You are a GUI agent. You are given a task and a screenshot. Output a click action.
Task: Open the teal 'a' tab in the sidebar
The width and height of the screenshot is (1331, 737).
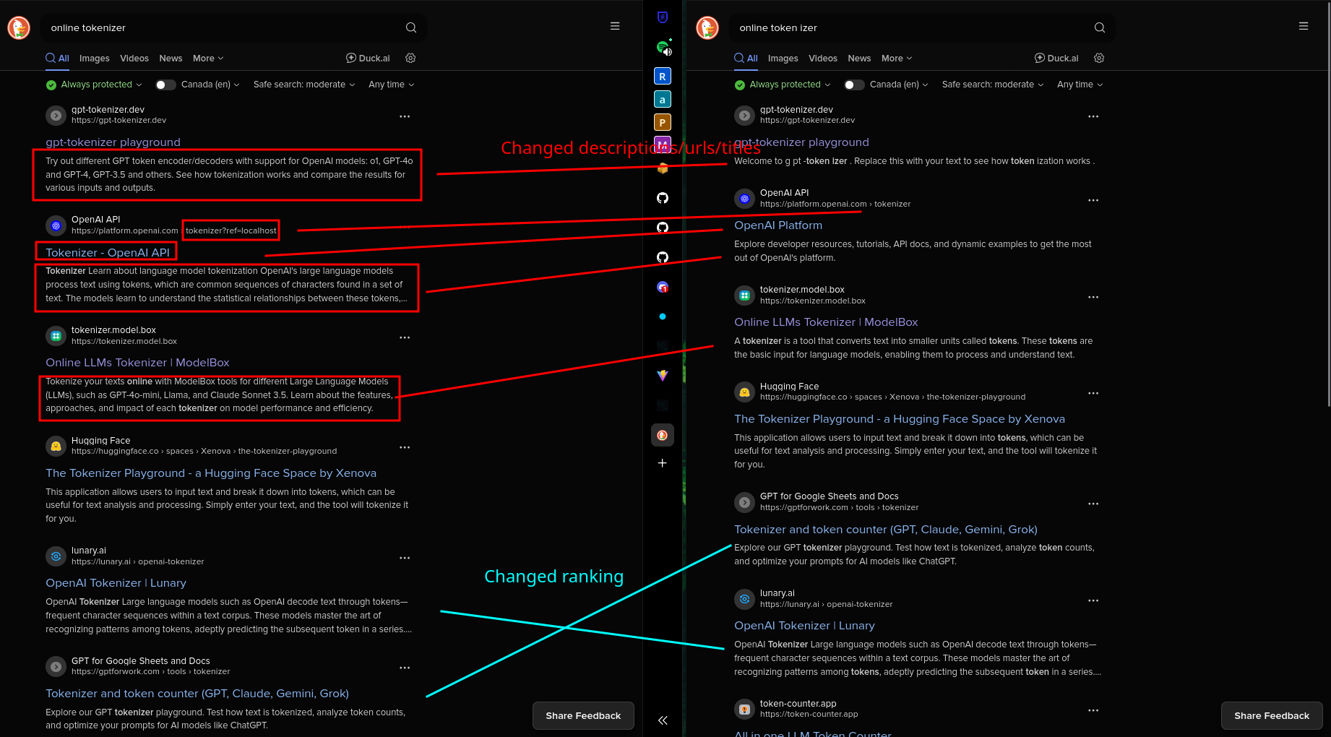click(663, 99)
